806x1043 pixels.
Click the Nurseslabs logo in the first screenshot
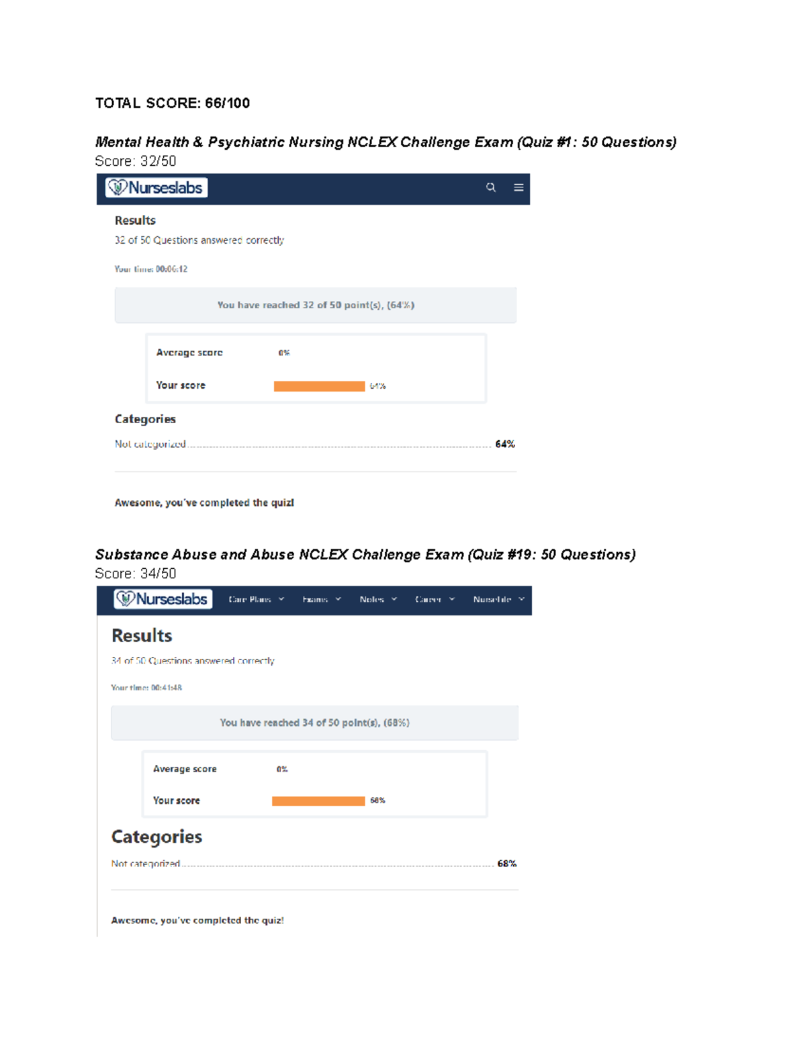(156, 187)
